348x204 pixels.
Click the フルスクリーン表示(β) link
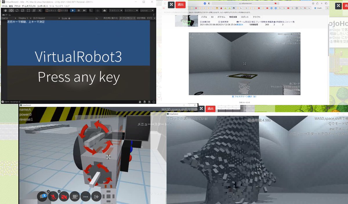click(x=244, y=97)
